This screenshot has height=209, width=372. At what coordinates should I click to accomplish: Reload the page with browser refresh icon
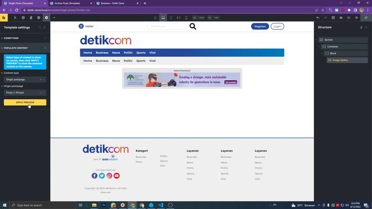[17, 10]
